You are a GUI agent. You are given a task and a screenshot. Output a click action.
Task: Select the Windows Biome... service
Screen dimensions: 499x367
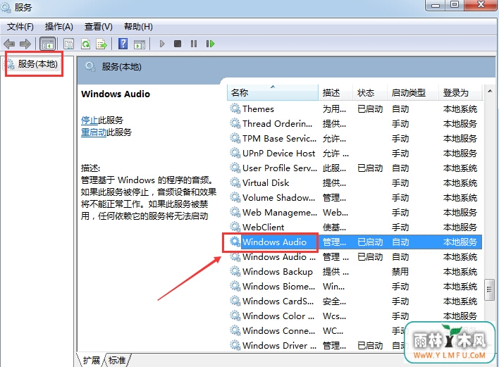click(355, 287)
